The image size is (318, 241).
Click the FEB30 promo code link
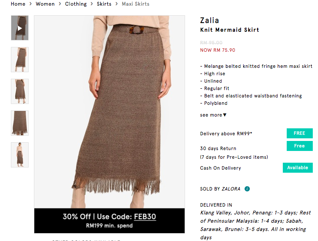click(x=145, y=217)
